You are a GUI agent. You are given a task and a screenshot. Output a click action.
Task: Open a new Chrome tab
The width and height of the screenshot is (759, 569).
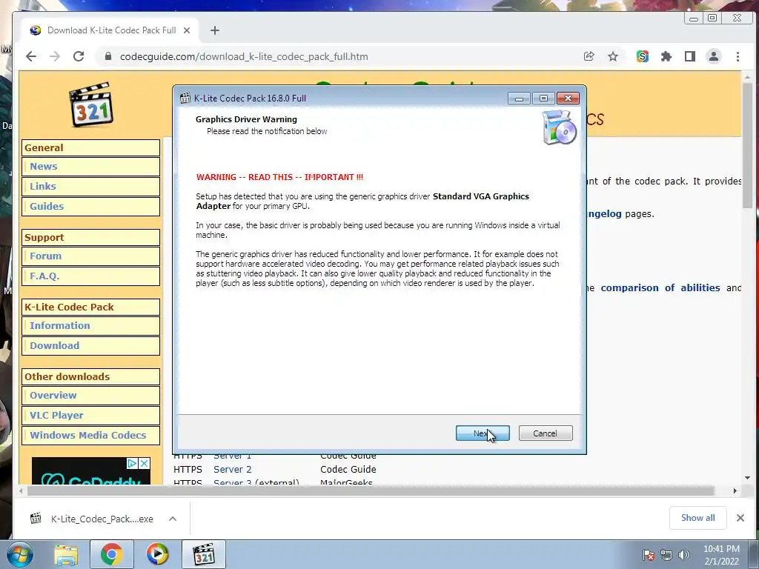click(x=215, y=30)
